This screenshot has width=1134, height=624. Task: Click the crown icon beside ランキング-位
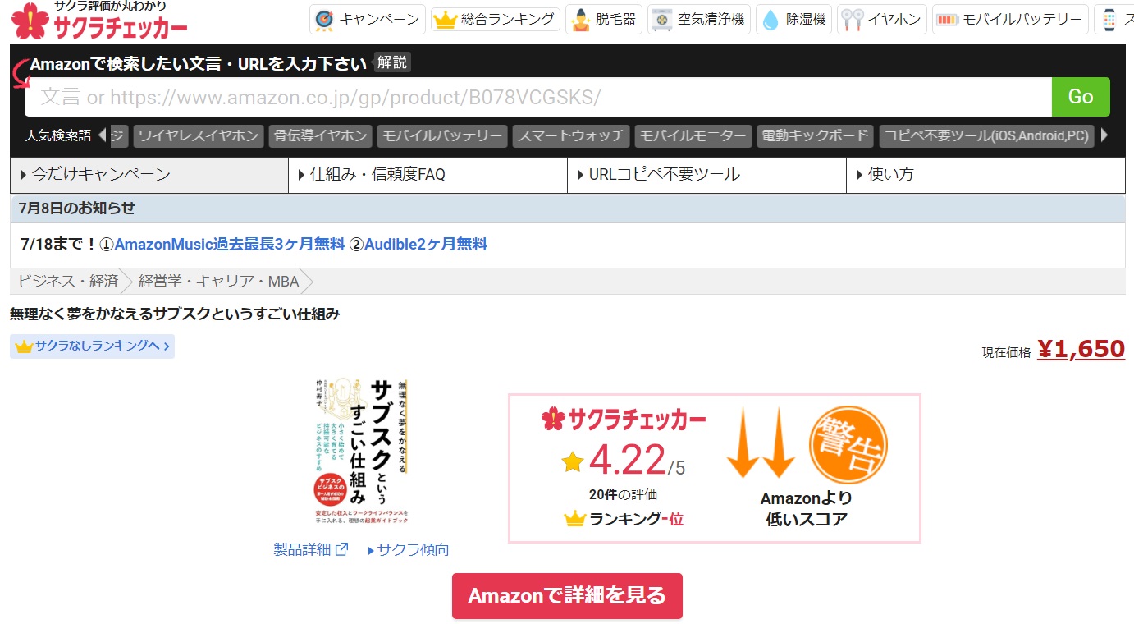(x=574, y=518)
